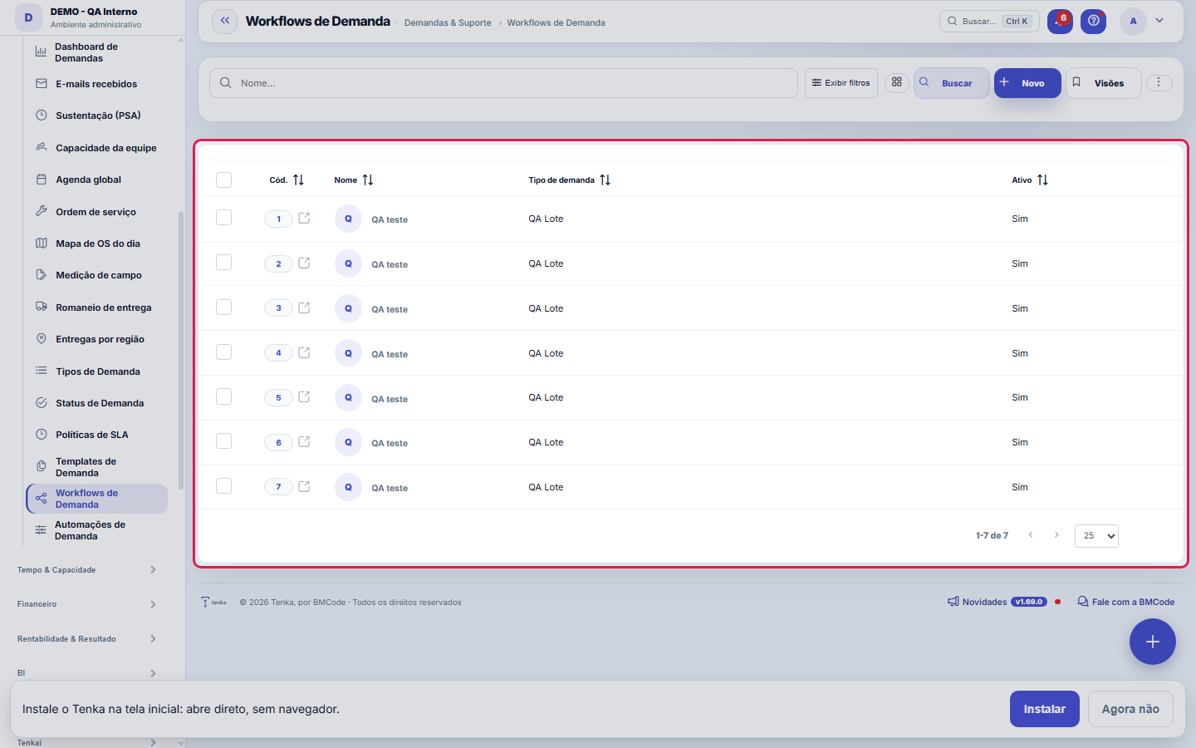
Task: Open the notifications bell with badge 6
Action: (x=1060, y=22)
